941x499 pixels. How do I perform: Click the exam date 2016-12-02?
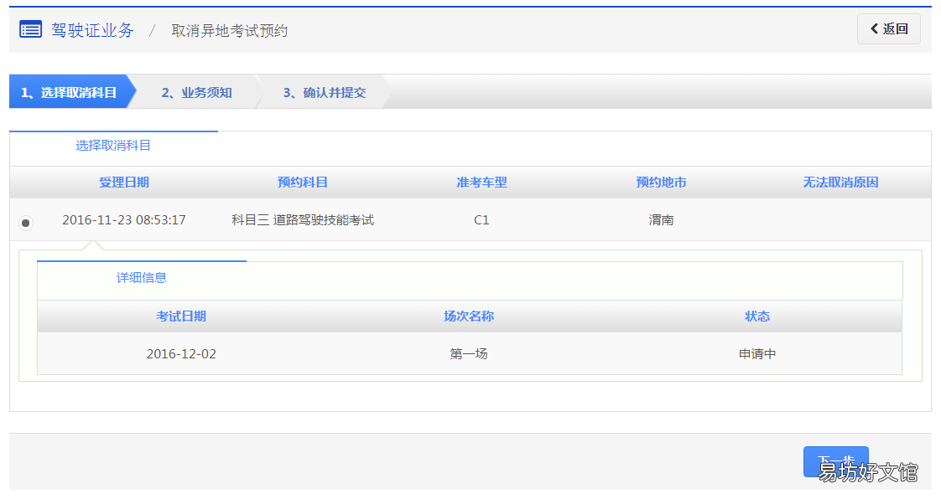click(x=181, y=354)
